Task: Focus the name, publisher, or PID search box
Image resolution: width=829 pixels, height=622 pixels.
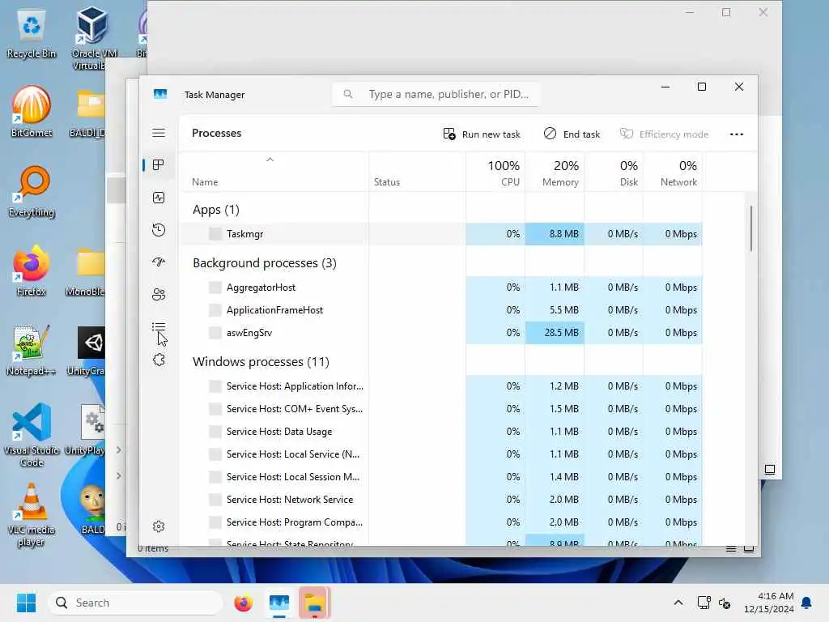Action: 436,94
